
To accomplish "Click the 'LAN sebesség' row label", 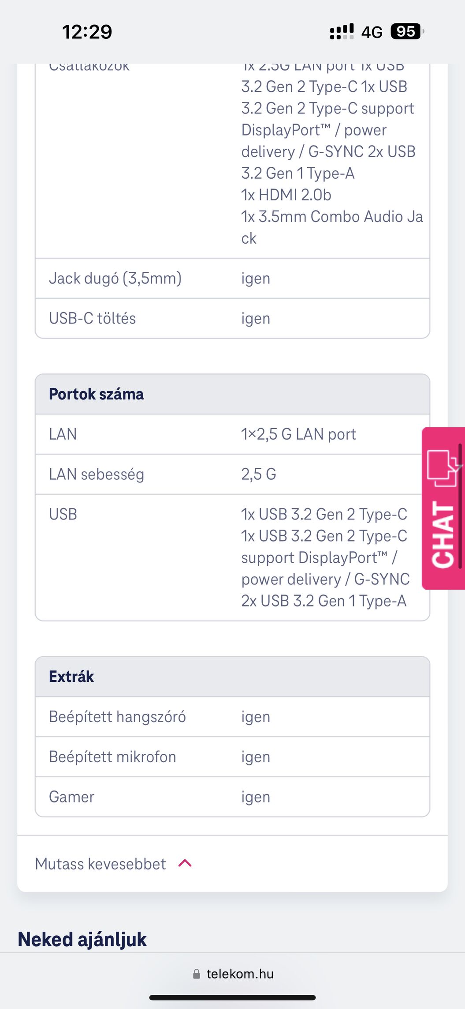I will [x=97, y=474].
